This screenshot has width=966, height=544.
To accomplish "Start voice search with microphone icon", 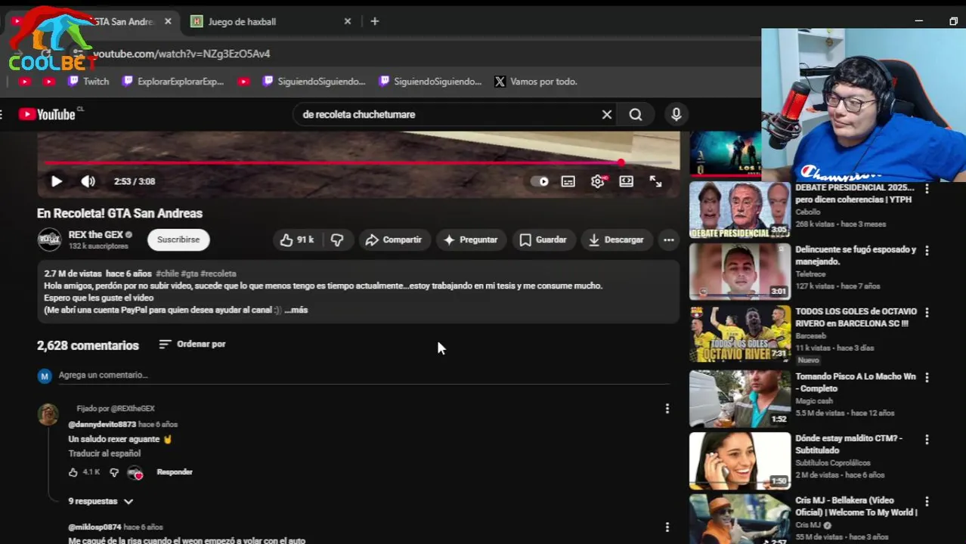I will pos(677,114).
